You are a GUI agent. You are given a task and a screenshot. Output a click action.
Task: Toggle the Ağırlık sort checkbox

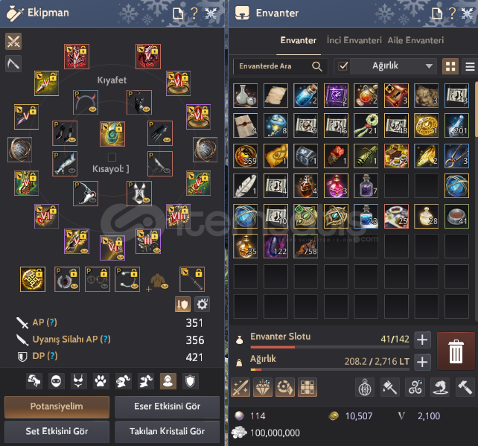pos(343,66)
